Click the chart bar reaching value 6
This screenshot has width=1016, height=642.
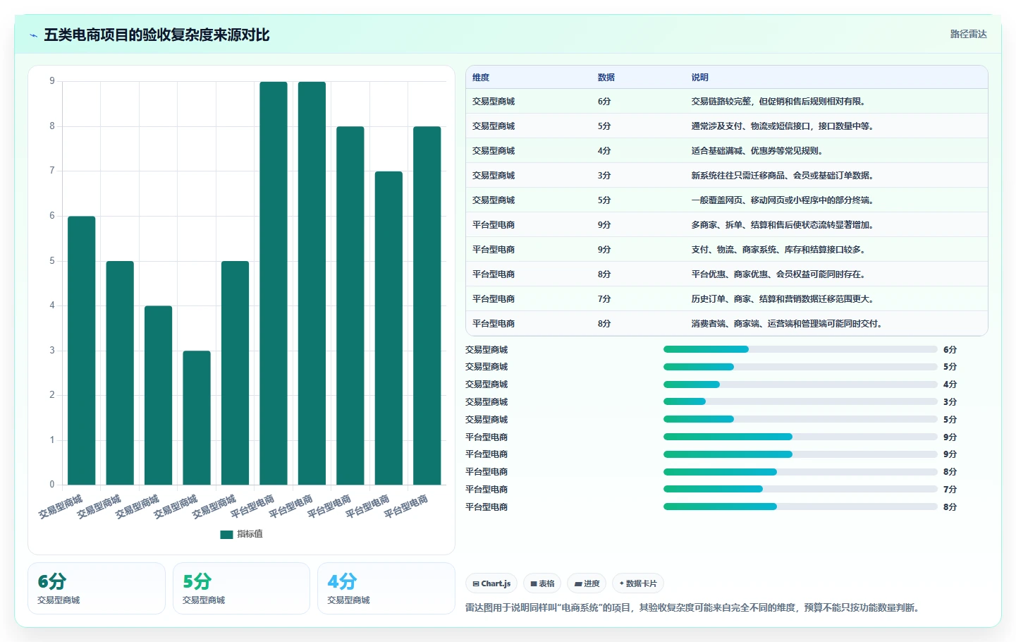81,351
